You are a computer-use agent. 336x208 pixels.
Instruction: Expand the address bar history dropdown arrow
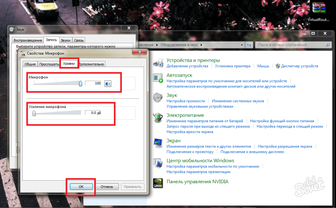pos(242,45)
